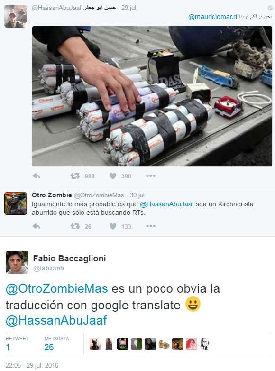The height and width of the screenshot is (371, 275).
Task: Like Otro Zombie's tweet with 133 likes
Action: [x=113, y=226]
